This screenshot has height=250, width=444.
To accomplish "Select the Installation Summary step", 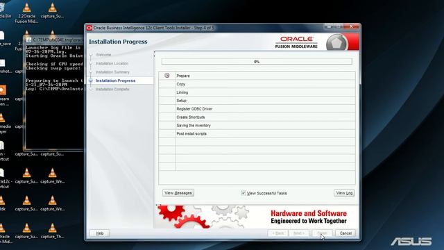I will click(112, 72).
